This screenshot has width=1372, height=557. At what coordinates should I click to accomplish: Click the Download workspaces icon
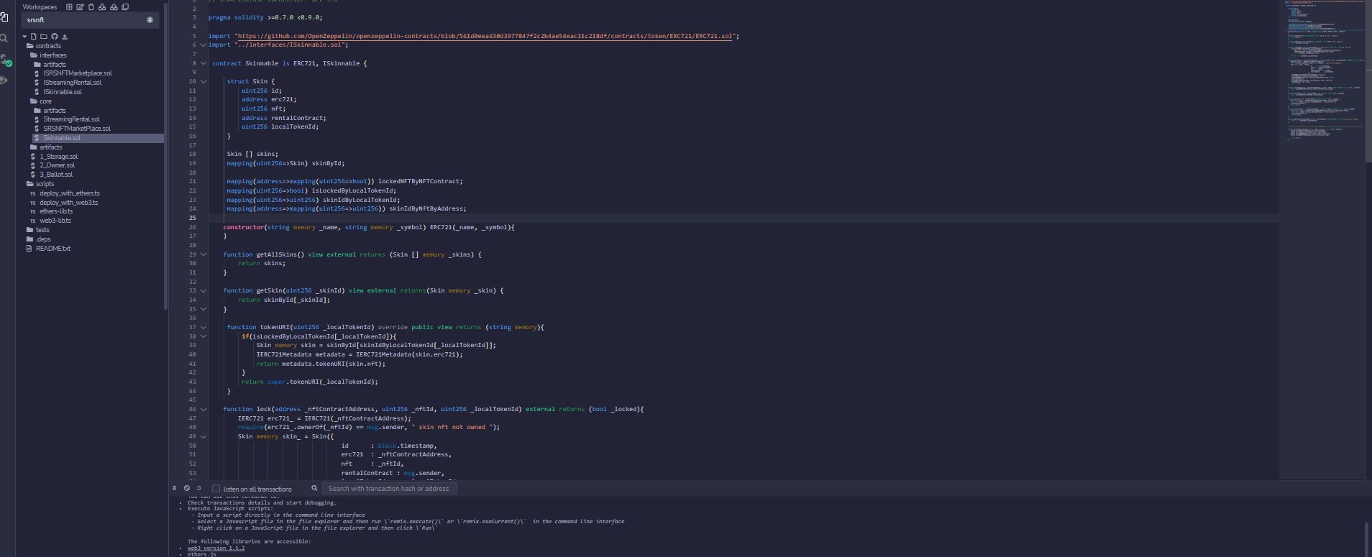click(x=102, y=7)
